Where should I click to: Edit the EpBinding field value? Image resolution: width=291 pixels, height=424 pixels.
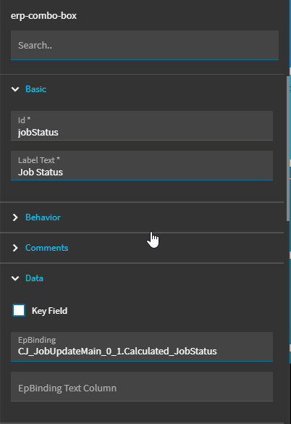(142, 346)
